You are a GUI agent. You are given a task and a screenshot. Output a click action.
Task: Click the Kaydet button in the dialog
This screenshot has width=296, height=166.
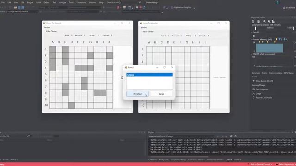(137, 94)
